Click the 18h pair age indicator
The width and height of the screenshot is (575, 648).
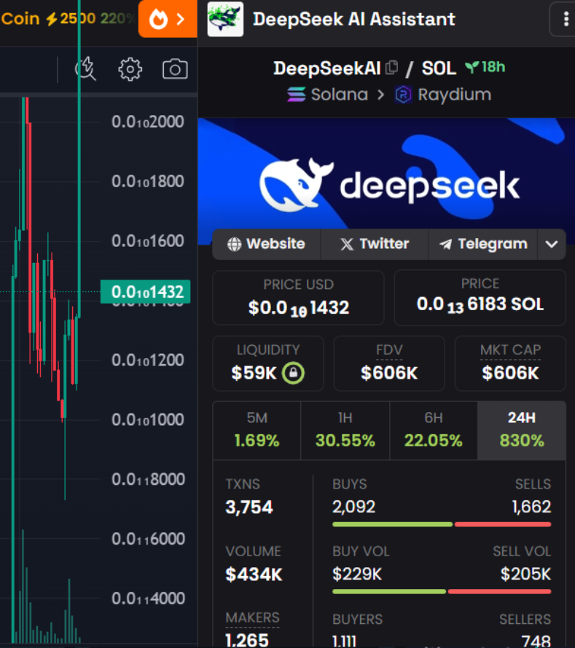(x=485, y=67)
